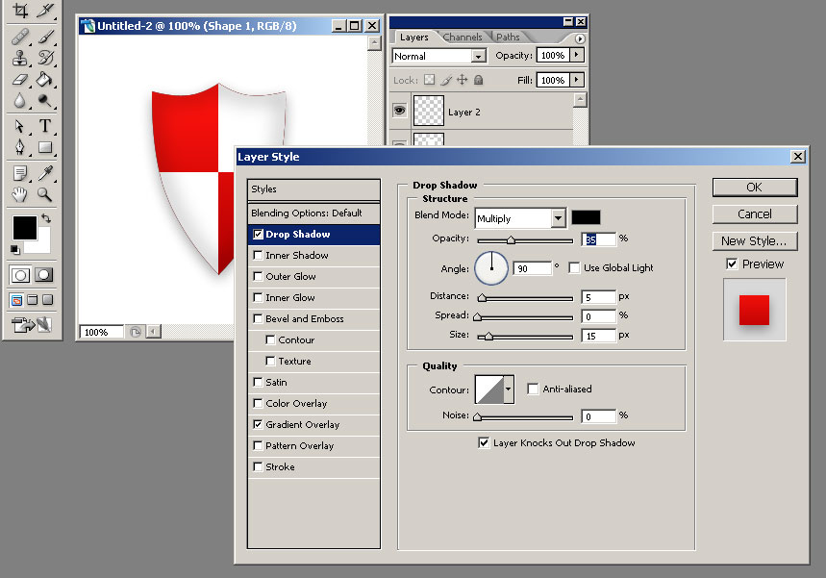Select the Rectangle shape tool
Image resolution: width=826 pixels, height=578 pixels.
45,147
